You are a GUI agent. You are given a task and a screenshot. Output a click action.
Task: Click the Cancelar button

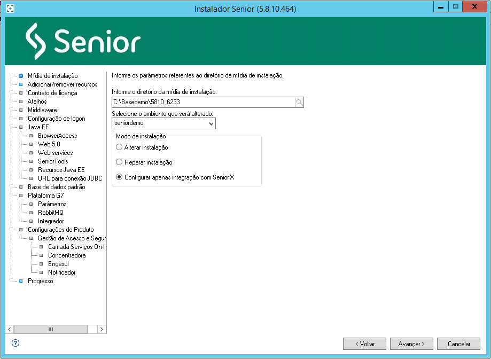pyautogui.click(x=458, y=344)
